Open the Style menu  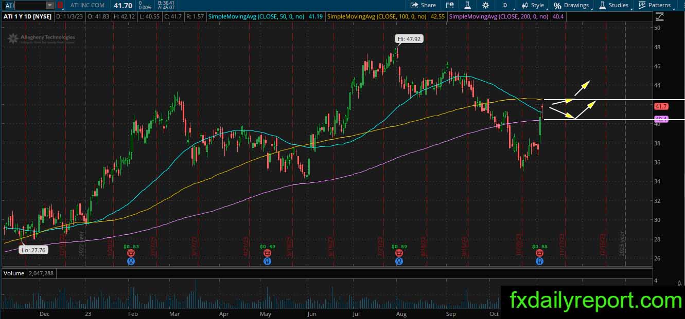coord(533,5)
